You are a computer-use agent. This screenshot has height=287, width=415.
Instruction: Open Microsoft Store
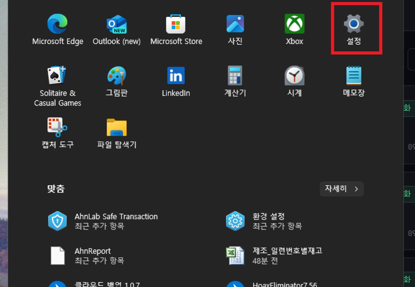pos(176,30)
